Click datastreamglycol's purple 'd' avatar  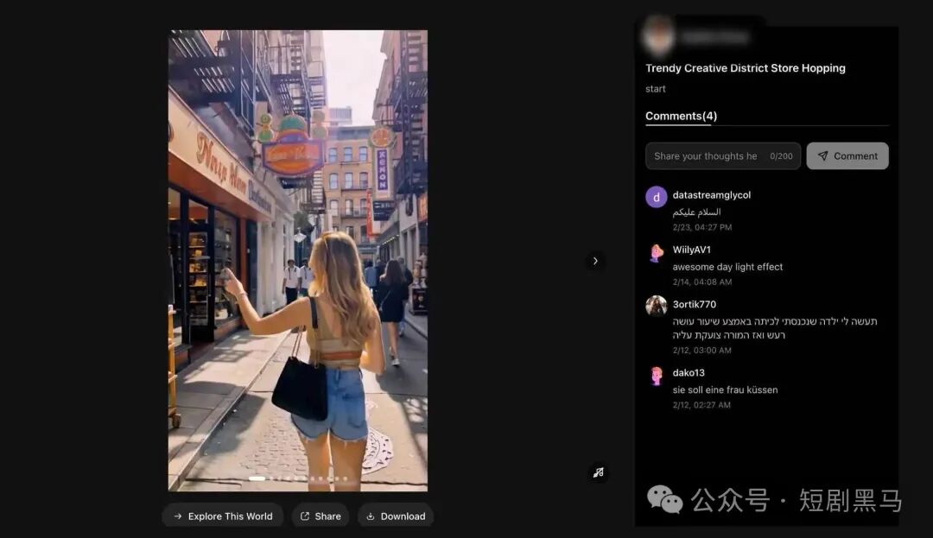point(657,197)
